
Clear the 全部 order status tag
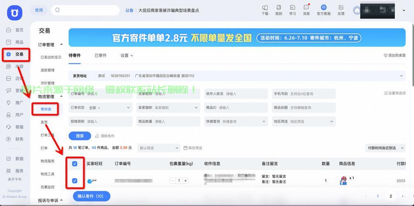[x=99, y=108]
